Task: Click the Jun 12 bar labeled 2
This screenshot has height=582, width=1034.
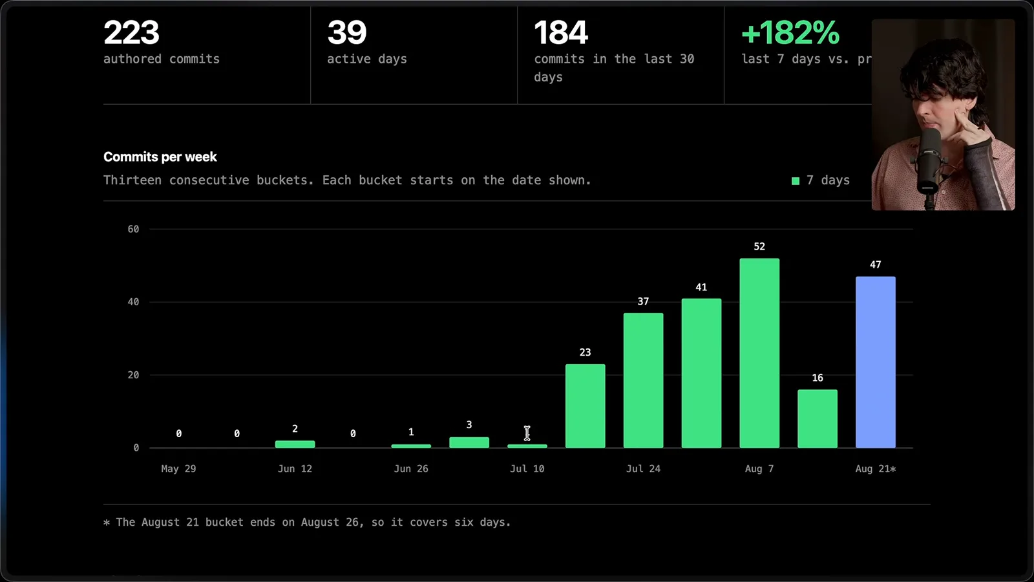Action: (x=295, y=444)
